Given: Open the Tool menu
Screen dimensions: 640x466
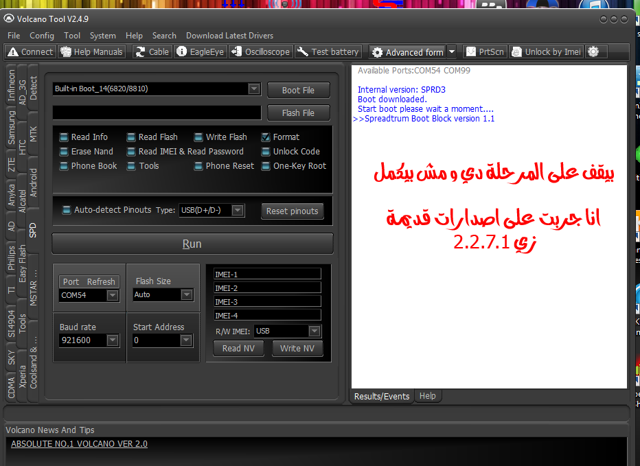Looking at the screenshot, I should [72, 36].
